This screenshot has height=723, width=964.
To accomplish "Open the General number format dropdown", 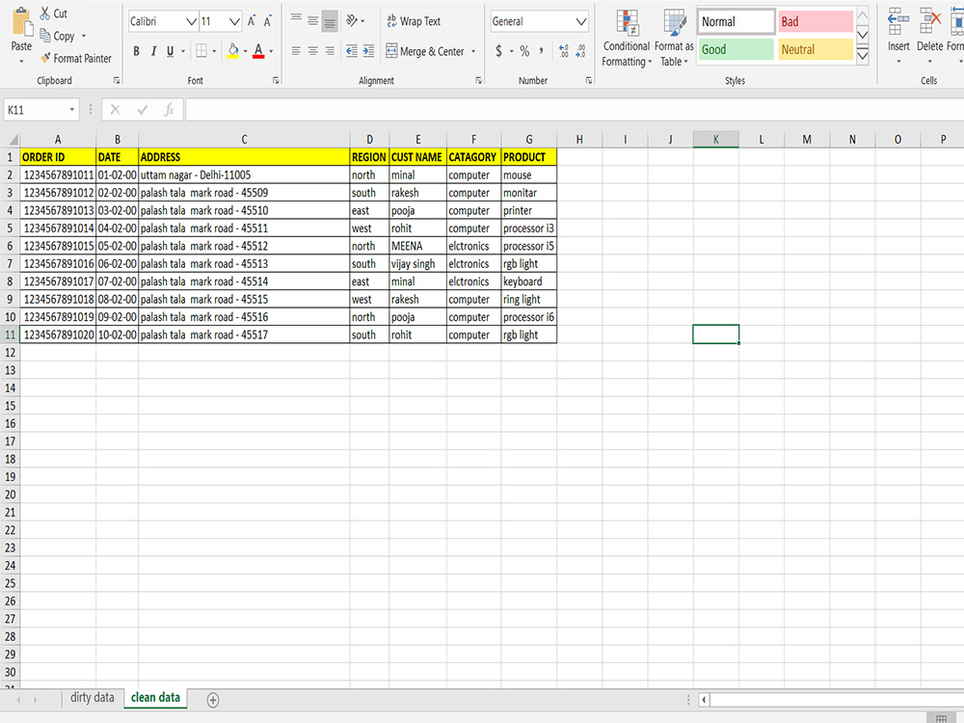I will 580,21.
